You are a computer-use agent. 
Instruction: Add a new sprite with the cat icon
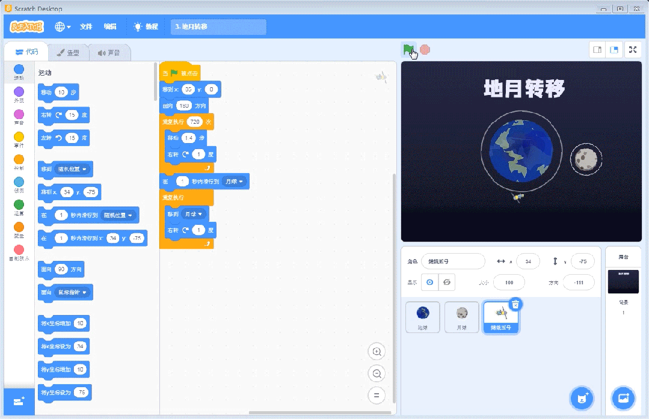(x=580, y=398)
